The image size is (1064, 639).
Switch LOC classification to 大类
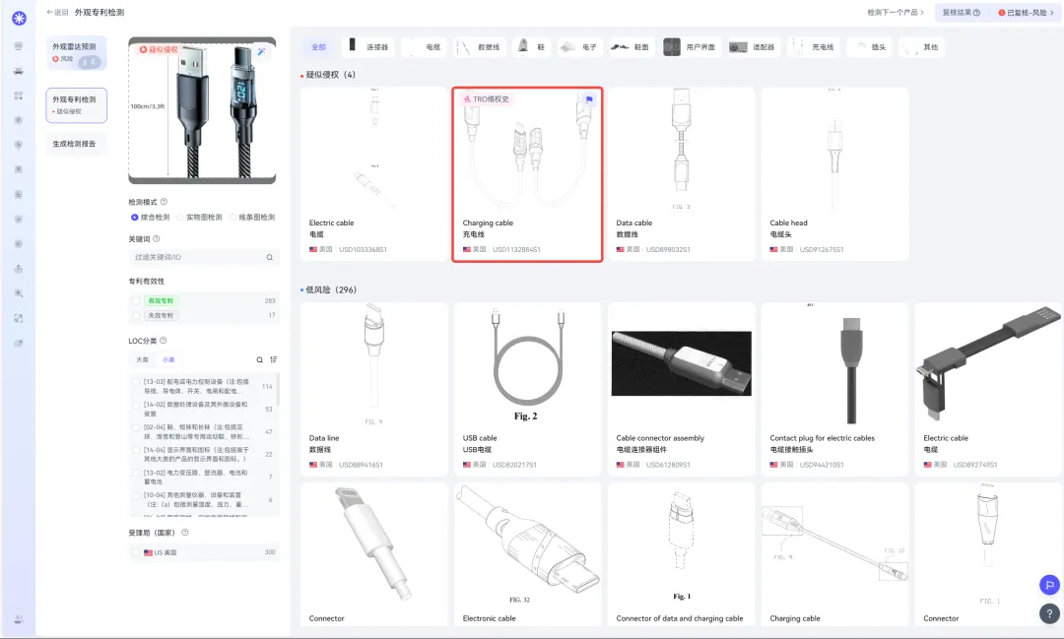pyautogui.click(x=142, y=359)
